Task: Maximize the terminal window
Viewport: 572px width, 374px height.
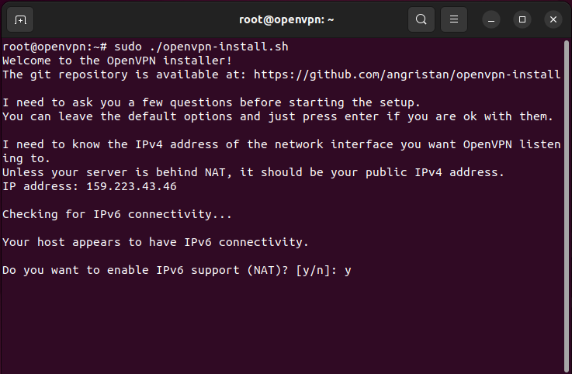Action: (522, 19)
